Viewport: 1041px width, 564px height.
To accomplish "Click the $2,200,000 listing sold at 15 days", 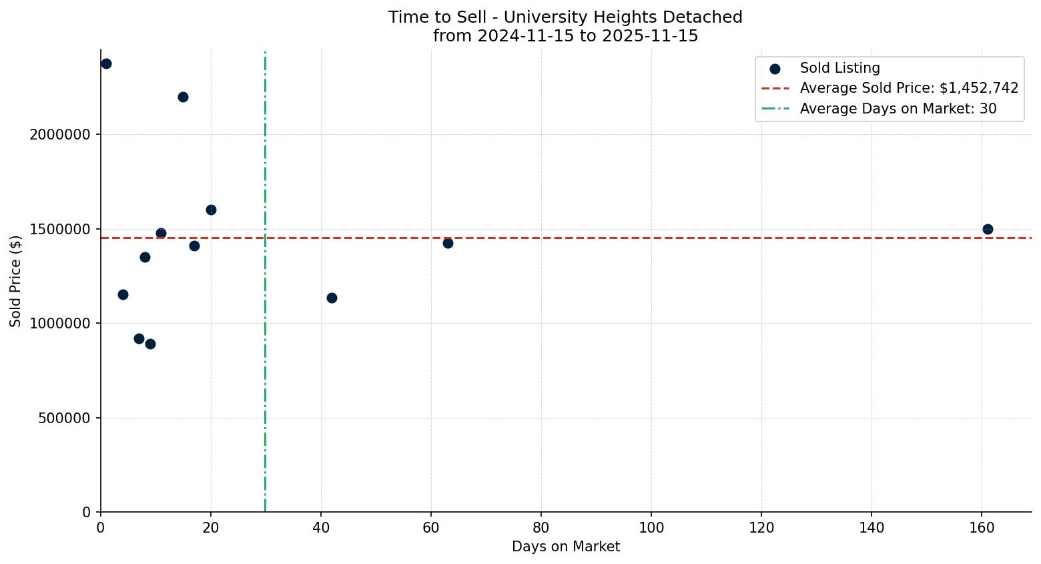I will tap(183, 97).
